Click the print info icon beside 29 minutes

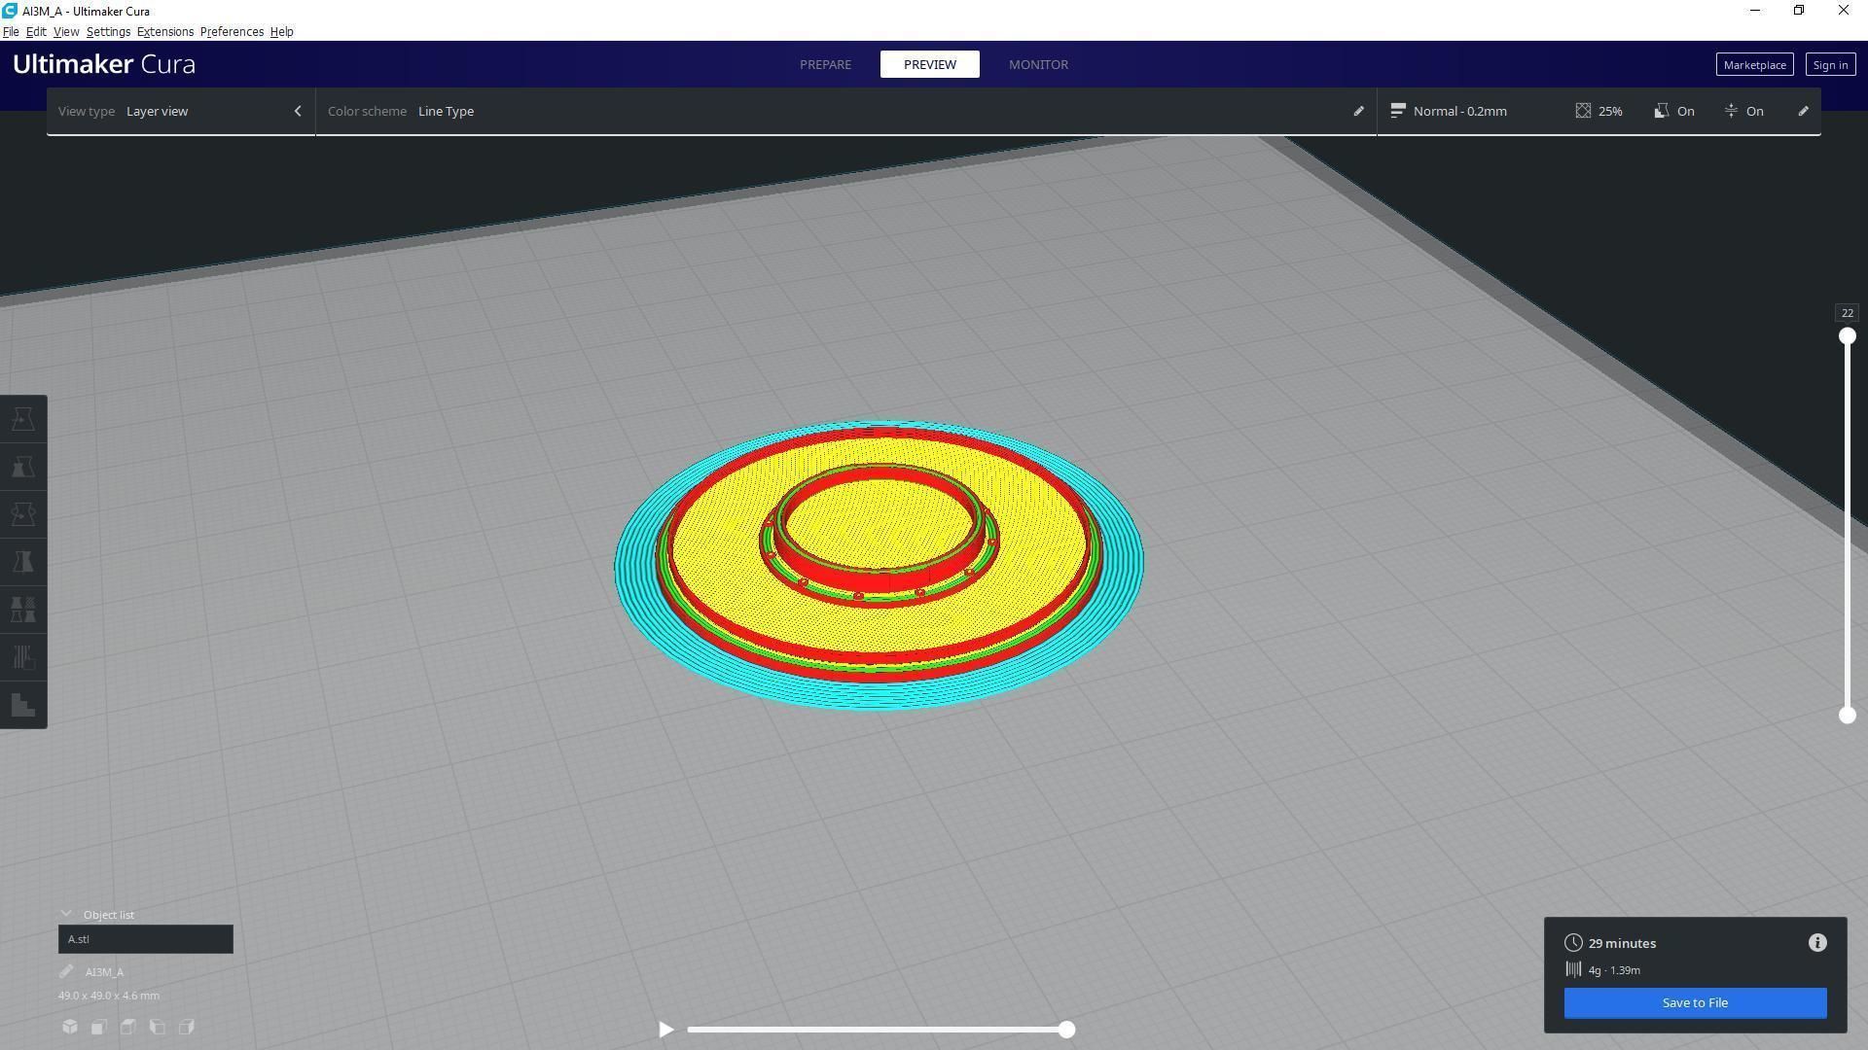tap(1817, 943)
